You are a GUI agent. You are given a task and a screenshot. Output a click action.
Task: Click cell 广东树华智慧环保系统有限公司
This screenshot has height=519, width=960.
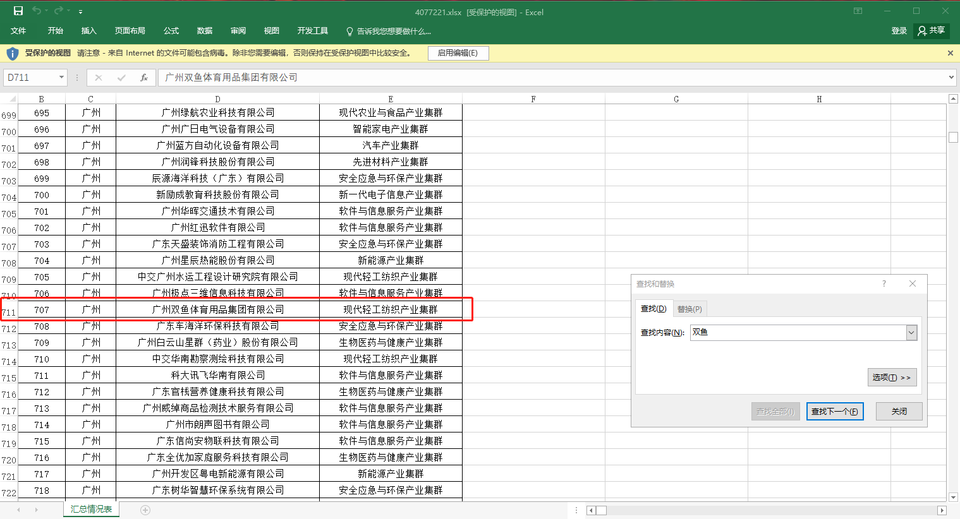(217, 490)
